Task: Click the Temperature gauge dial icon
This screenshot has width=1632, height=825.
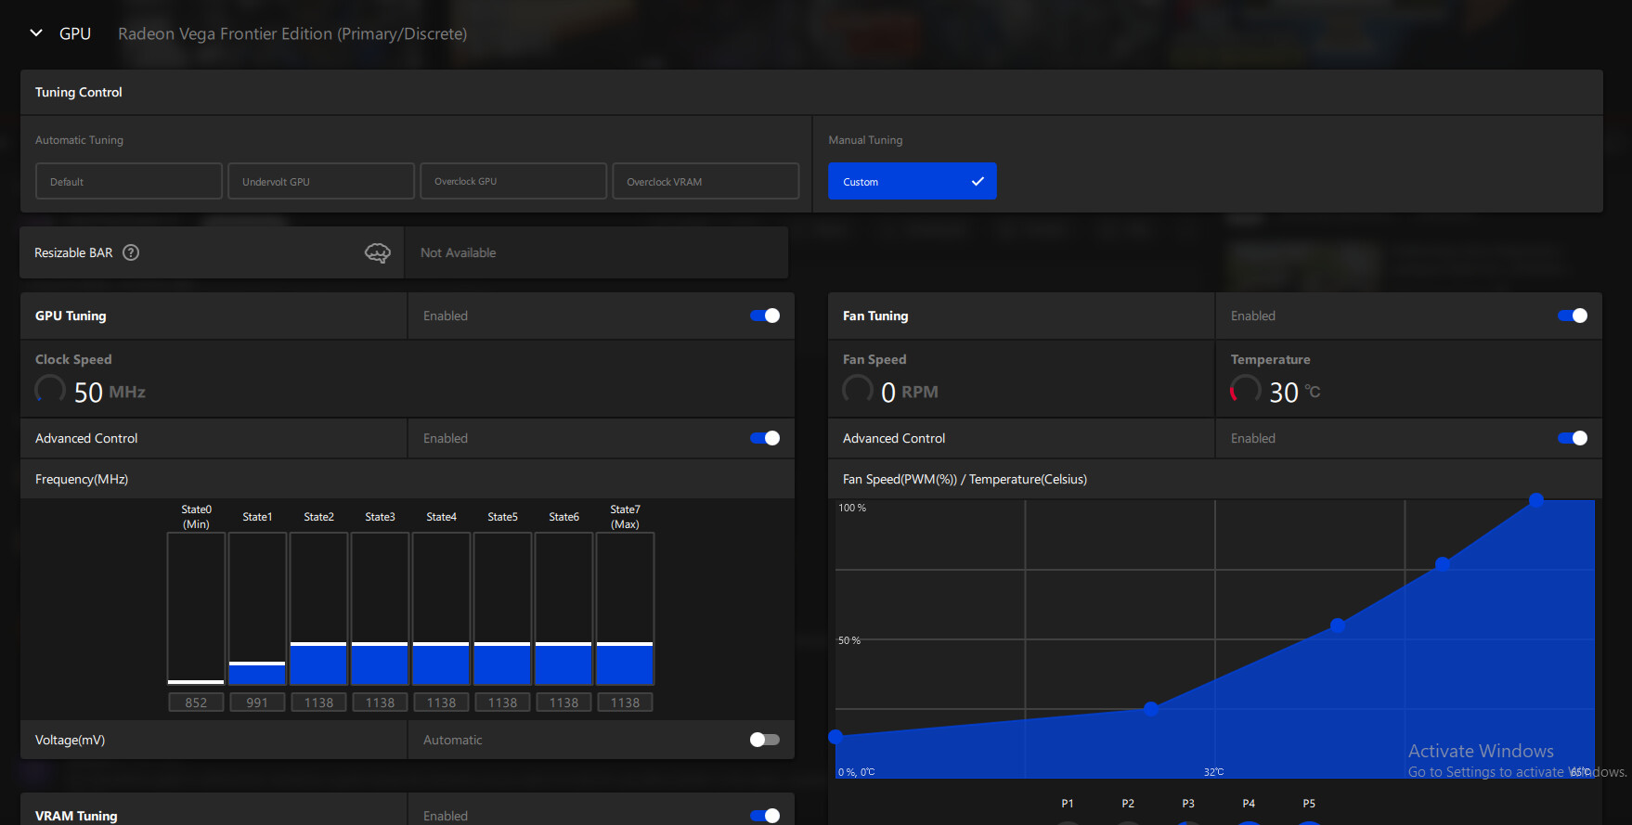Action: coord(1245,390)
